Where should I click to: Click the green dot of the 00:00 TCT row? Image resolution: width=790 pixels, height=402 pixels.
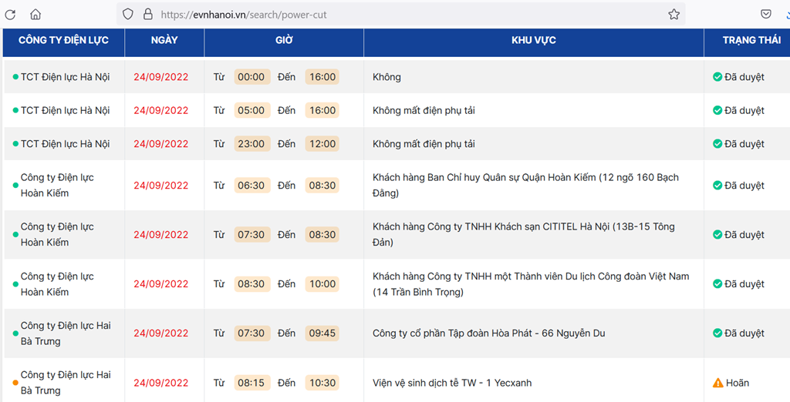[x=15, y=77]
